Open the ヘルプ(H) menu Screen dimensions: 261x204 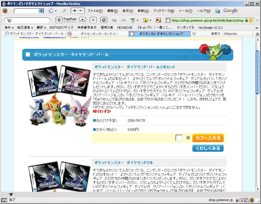click(204, 11)
